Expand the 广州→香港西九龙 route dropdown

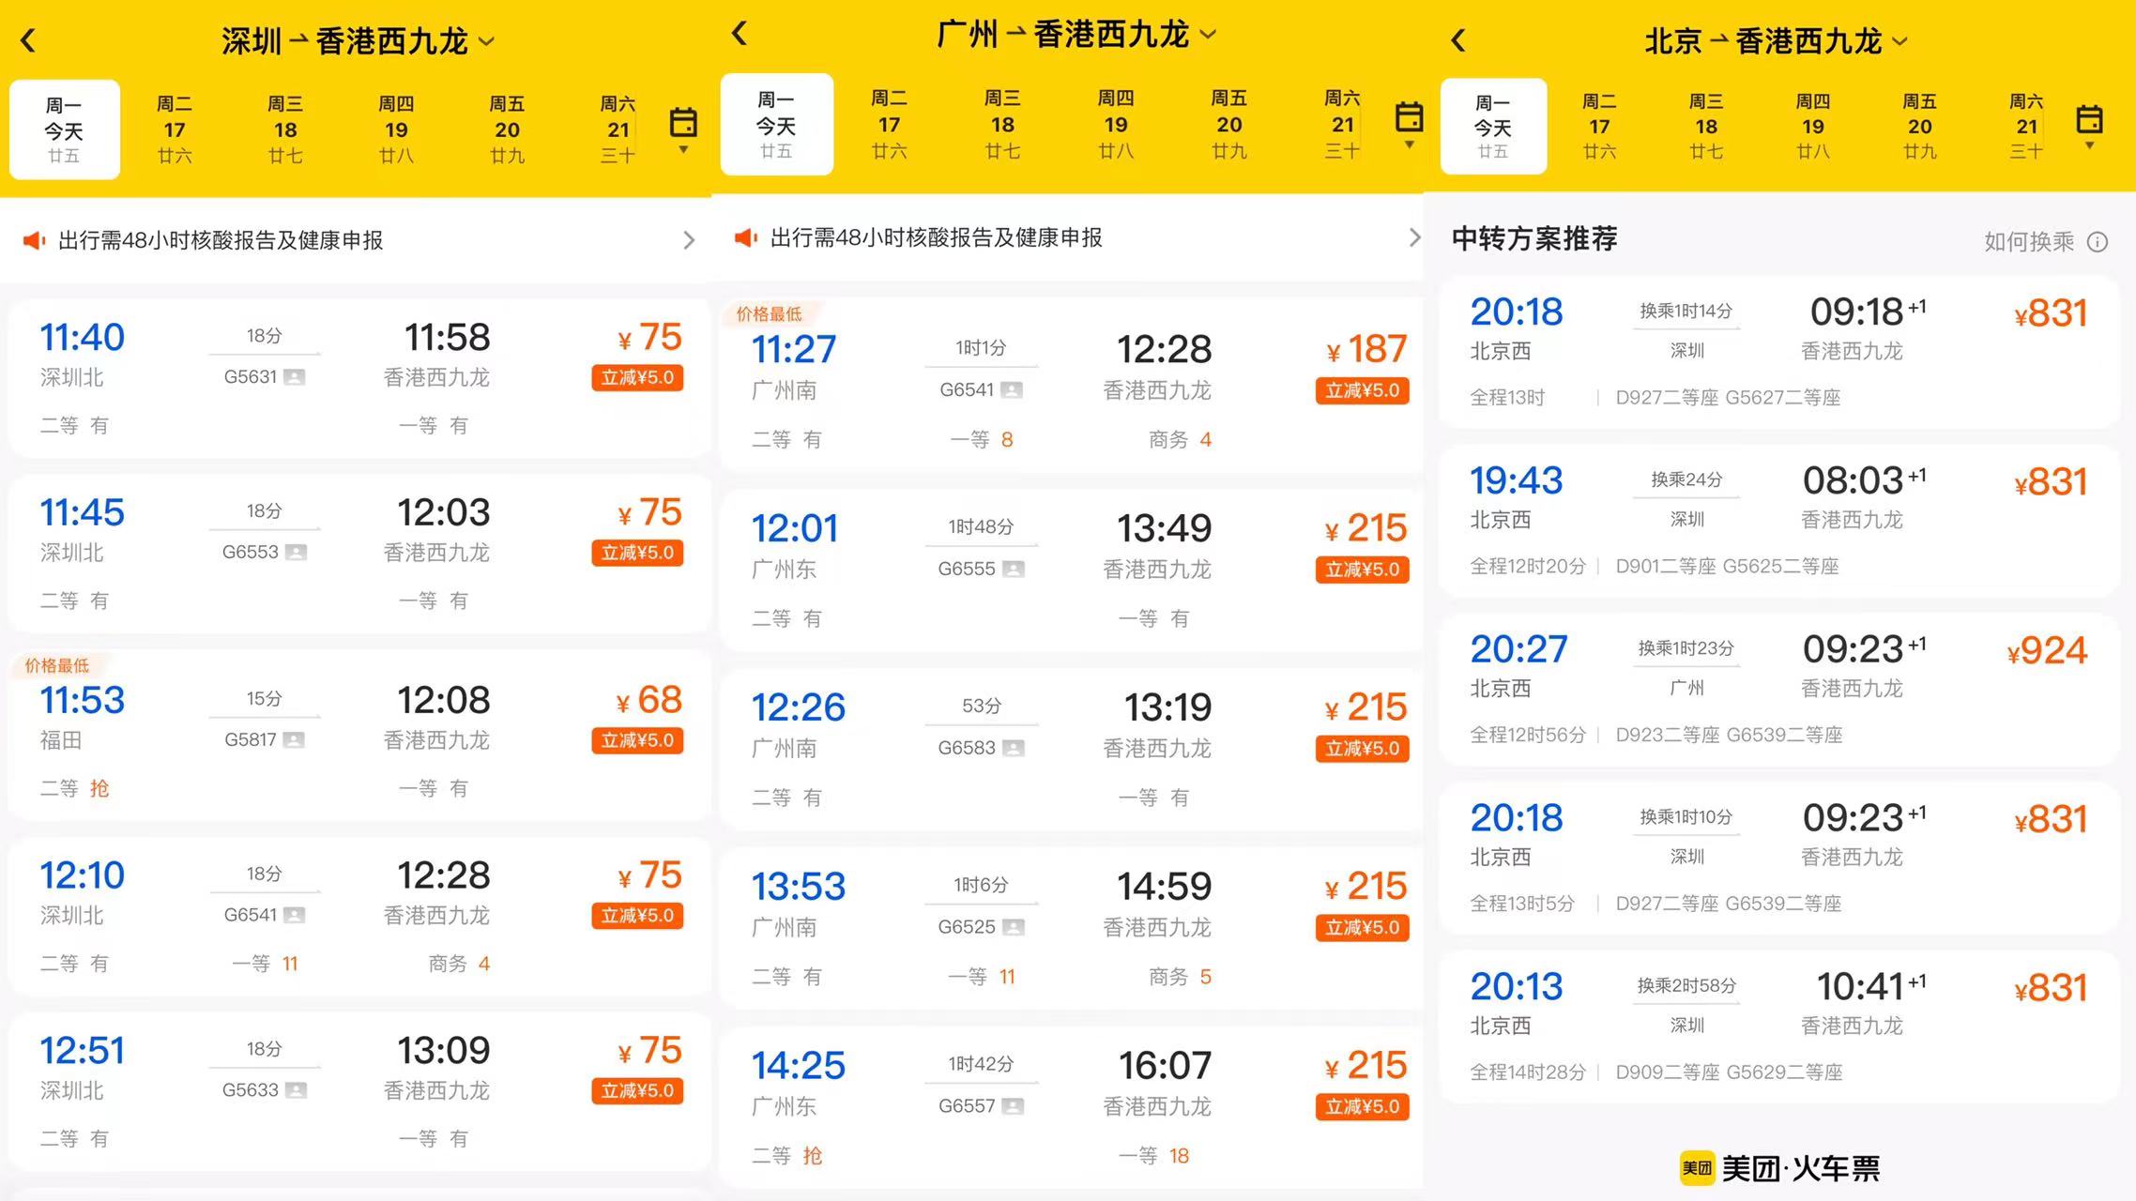click(x=1209, y=35)
